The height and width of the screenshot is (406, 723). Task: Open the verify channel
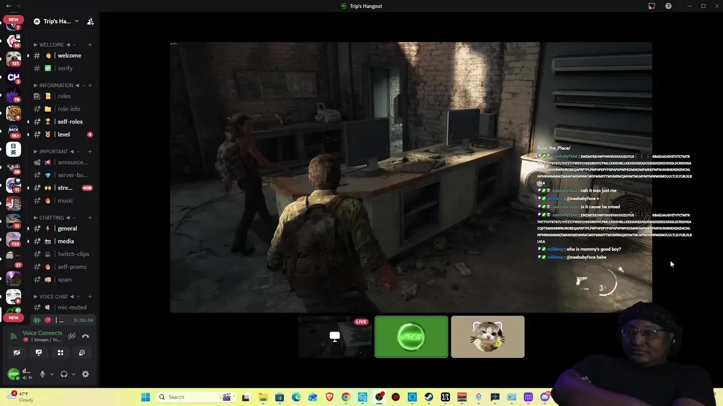click(63, 68)
